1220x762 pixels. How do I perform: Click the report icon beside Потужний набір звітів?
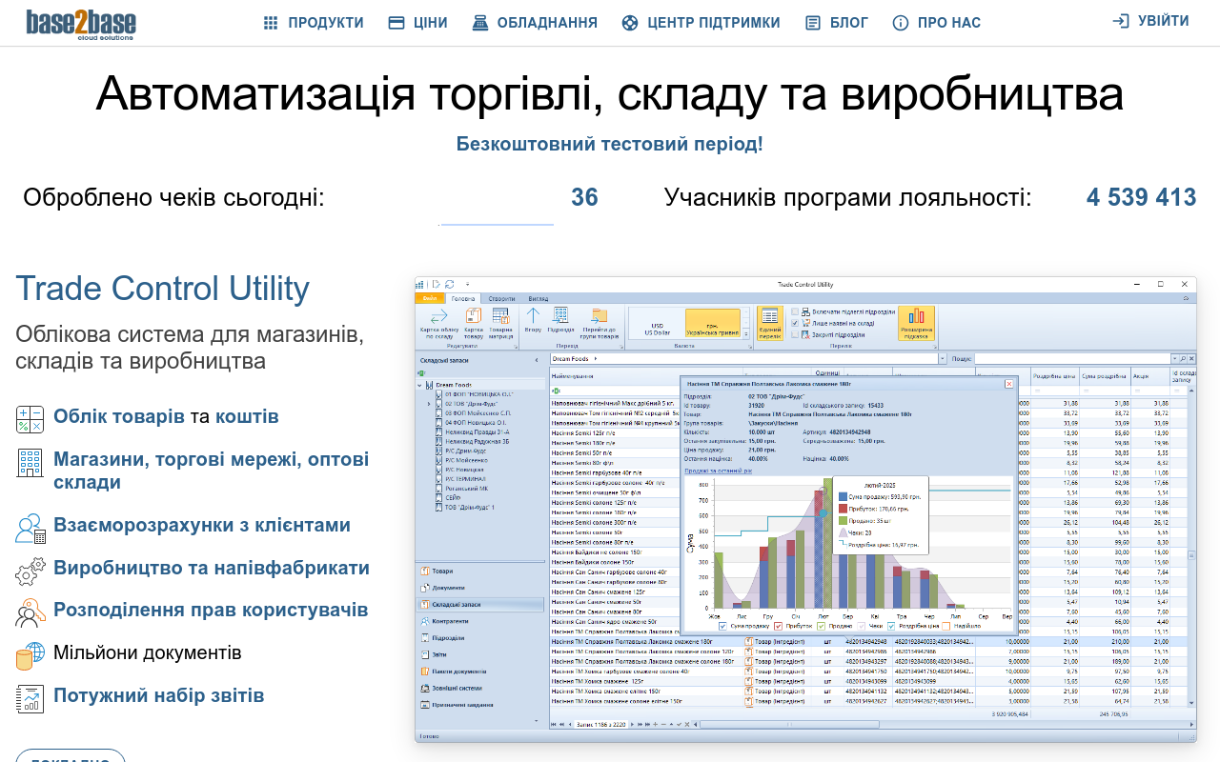click(30, 699)
